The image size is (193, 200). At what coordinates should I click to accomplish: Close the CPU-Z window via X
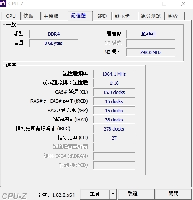point(183,4)
